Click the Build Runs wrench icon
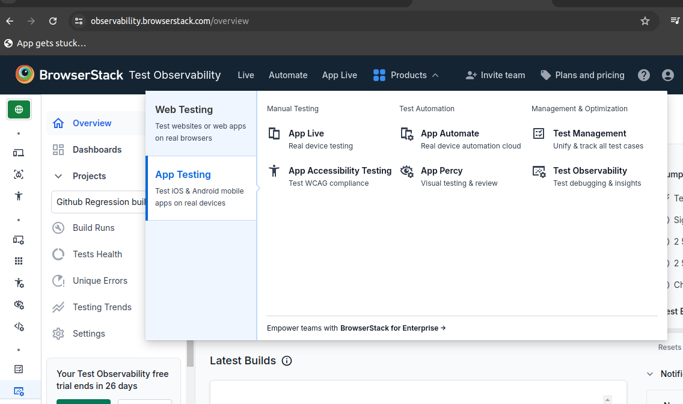Viewport: 683px width, 404px height. coord(58,228)
